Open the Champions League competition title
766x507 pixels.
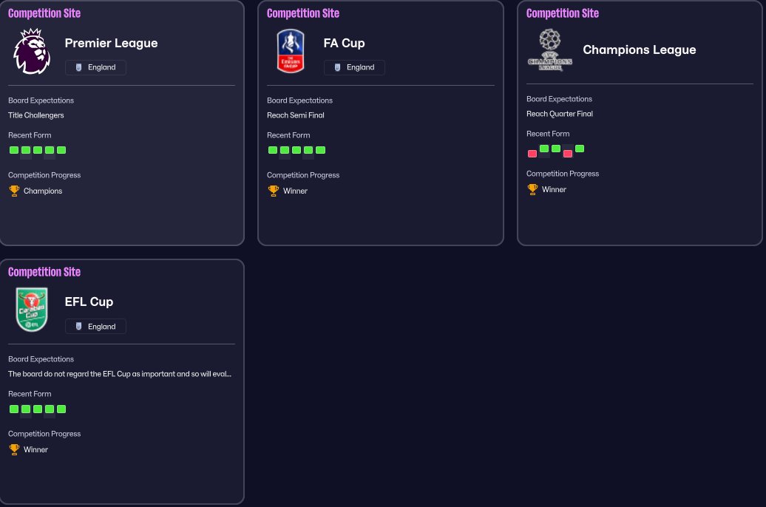click(639, 50)
